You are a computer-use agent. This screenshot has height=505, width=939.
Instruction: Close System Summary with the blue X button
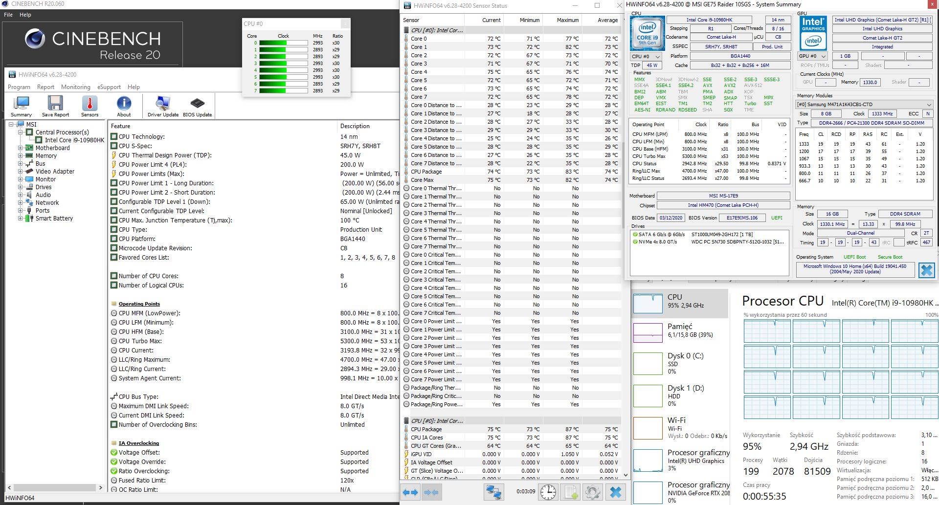[926, 270]
